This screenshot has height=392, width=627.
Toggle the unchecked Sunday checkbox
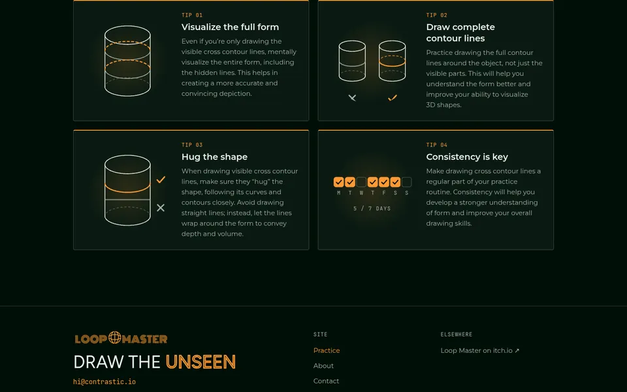pos(407,182)
